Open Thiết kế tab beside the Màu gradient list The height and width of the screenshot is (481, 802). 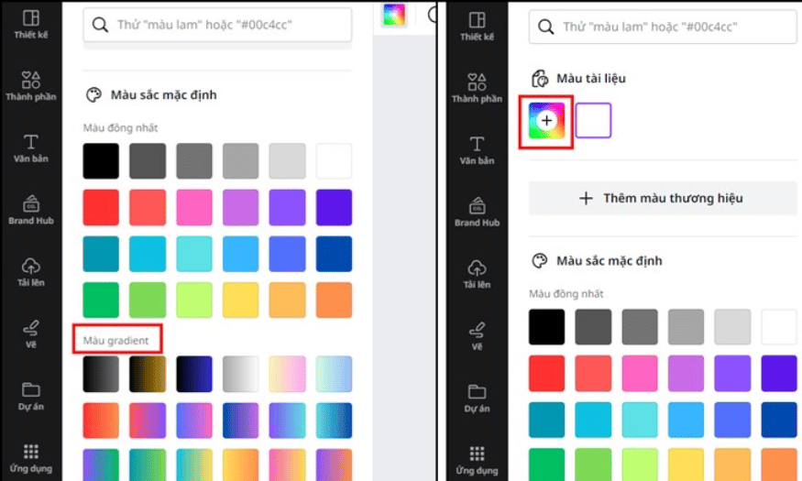click(30, 25)
